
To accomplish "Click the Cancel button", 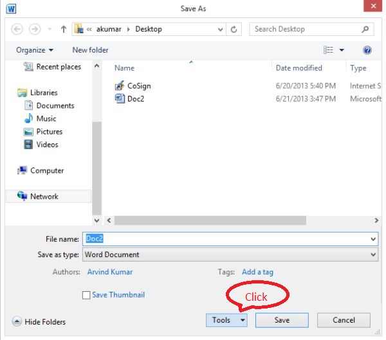I will click(344, 320).
